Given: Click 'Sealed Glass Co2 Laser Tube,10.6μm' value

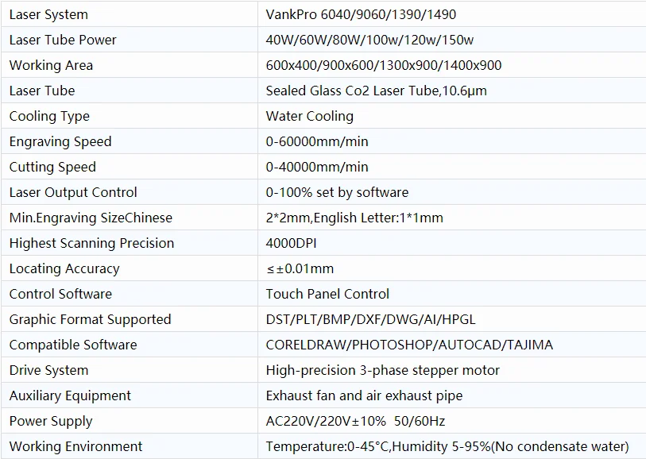Looking at the screenshot, I should [x=376, y=91].
